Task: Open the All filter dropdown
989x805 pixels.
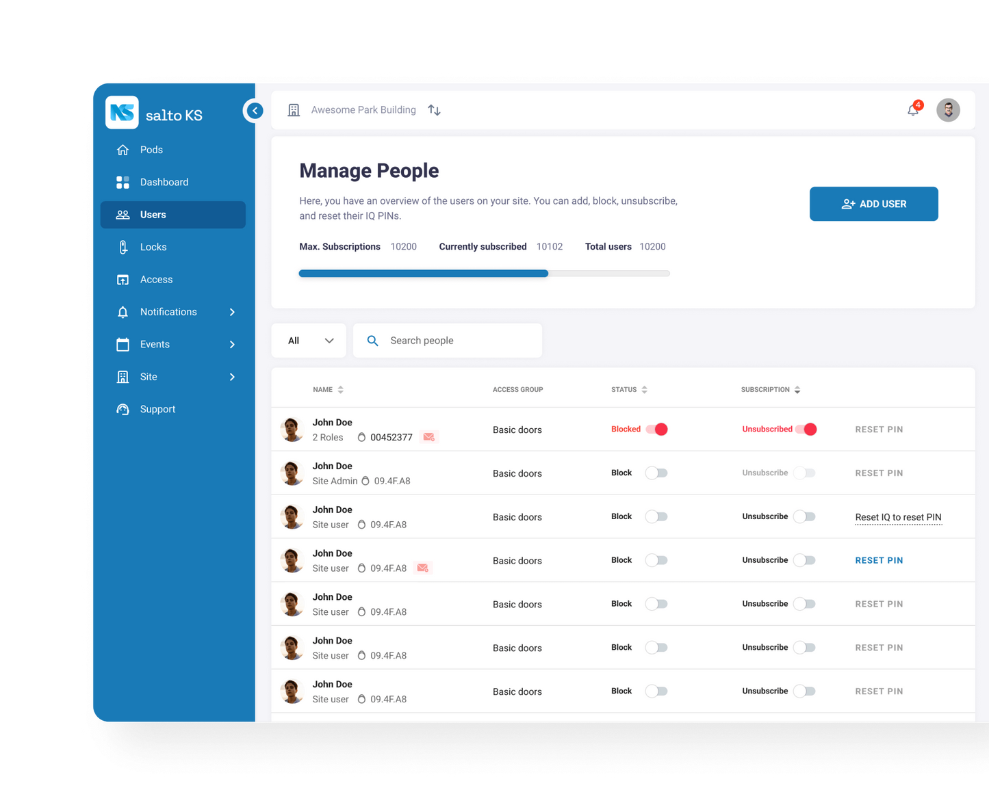Action: pos(309,341)
